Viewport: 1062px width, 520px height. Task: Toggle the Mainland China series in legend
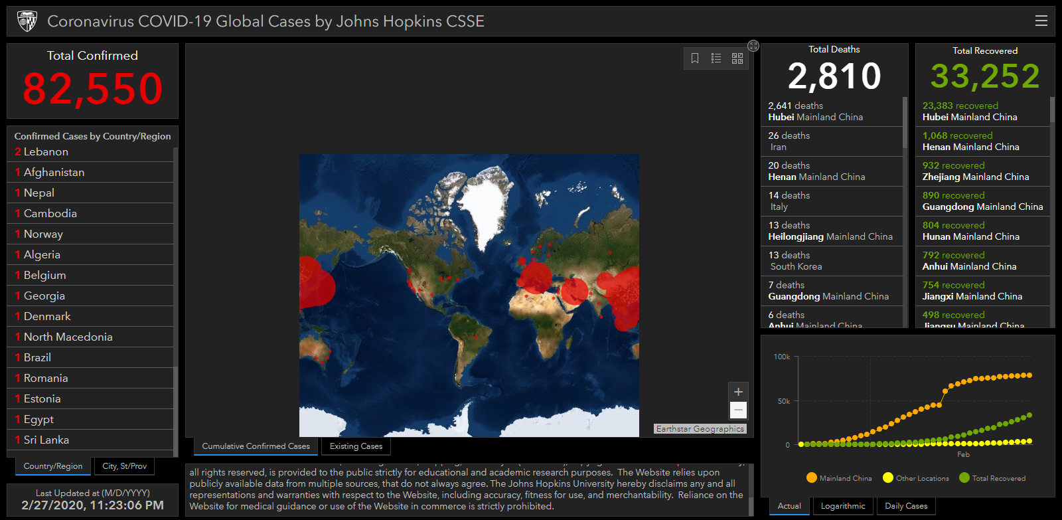[x=839, y=478]
